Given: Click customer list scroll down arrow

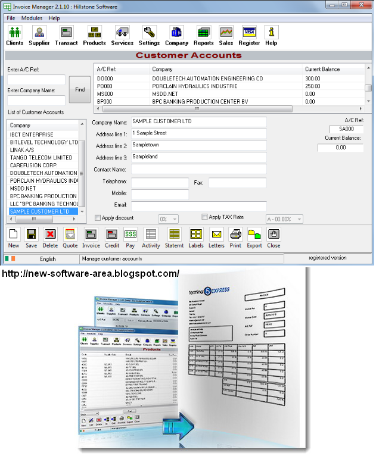Looking at the screenshot, I should point(82,211).
